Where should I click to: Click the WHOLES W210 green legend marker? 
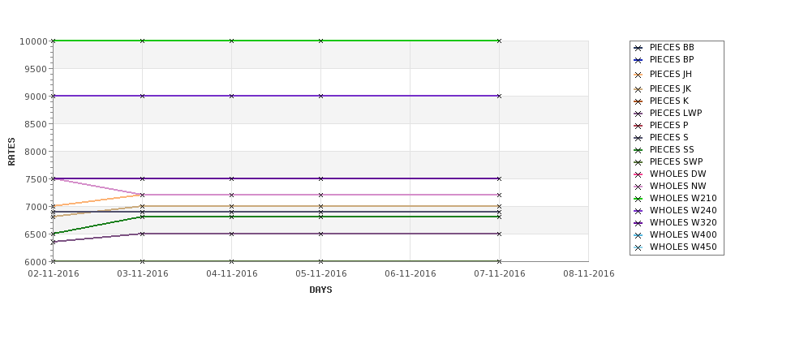click(x=638, y=199)
